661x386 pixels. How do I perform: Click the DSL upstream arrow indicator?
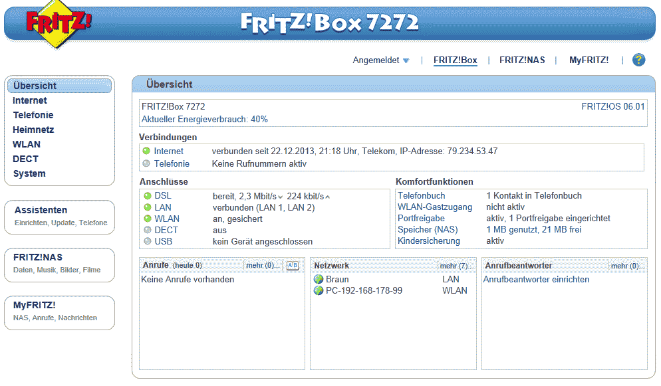tap(328, 197)
